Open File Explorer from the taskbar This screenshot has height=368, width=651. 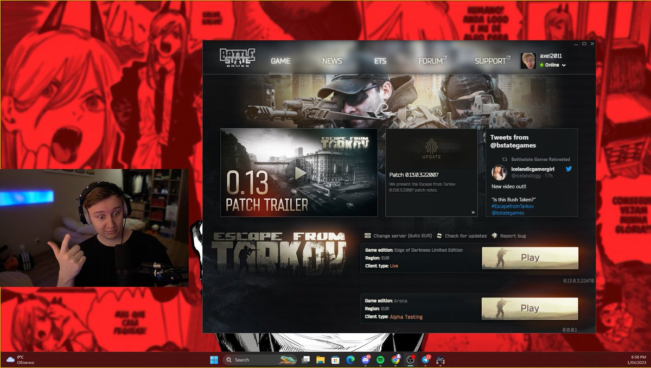coord(321,359)
